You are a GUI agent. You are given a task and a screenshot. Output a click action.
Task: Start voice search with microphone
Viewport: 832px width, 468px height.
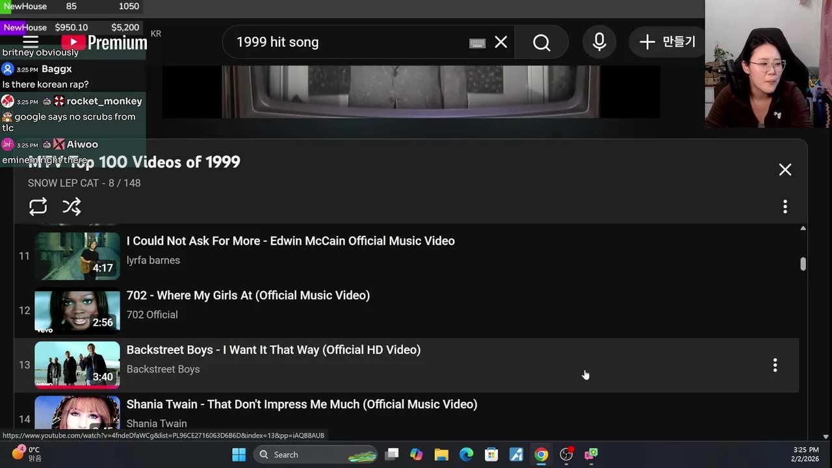[599, 42]
